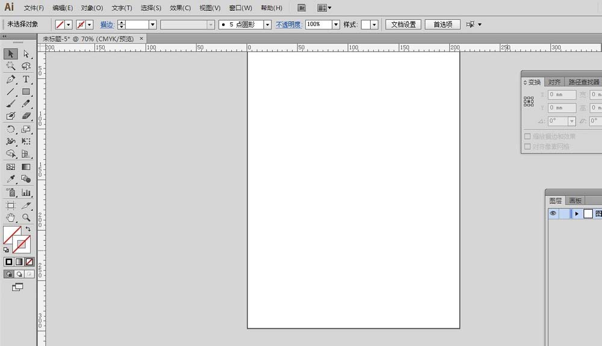Check 缩放描边和效果 checkbox
This screenshot has width=602, height=346.
(x=527, y=136)
